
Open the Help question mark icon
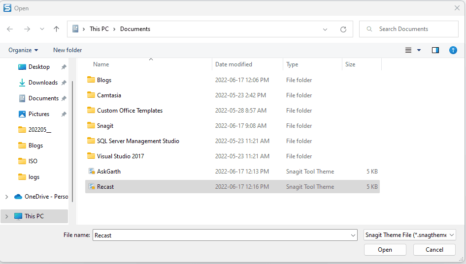click(453, 50)
